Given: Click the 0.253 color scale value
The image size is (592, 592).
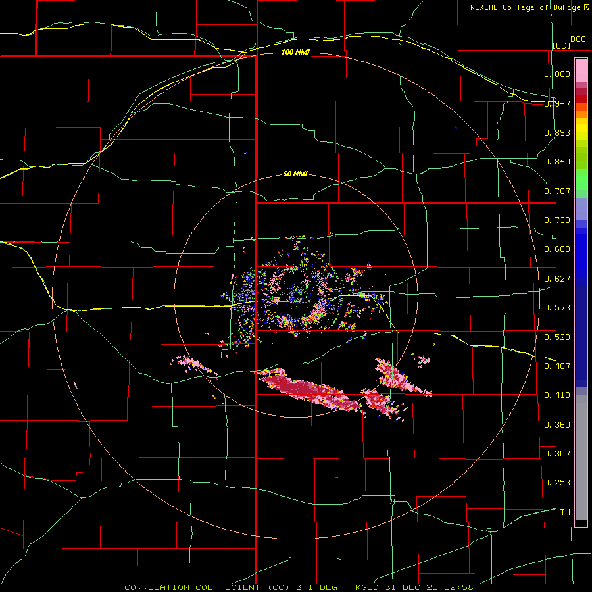Looking at the screenshot, I should point(557,483).
